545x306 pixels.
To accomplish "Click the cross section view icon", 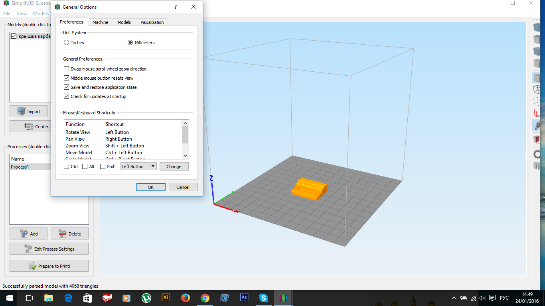I will pyautogui.click(x=537, y=139).
